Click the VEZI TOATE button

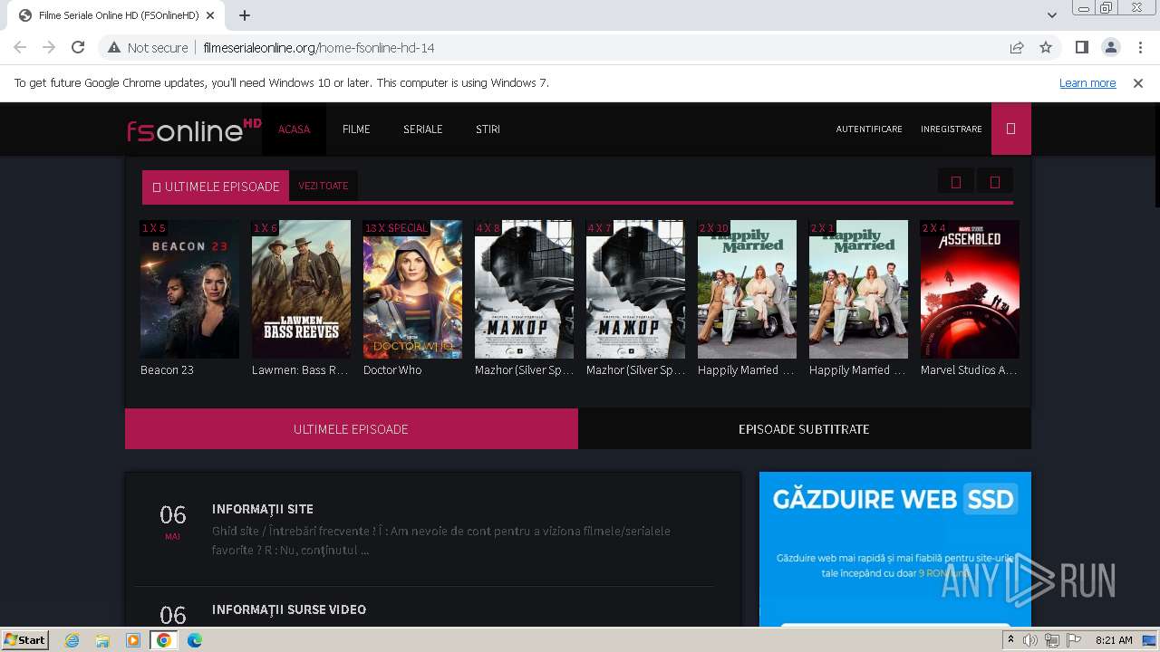click(x=324, y=186)
